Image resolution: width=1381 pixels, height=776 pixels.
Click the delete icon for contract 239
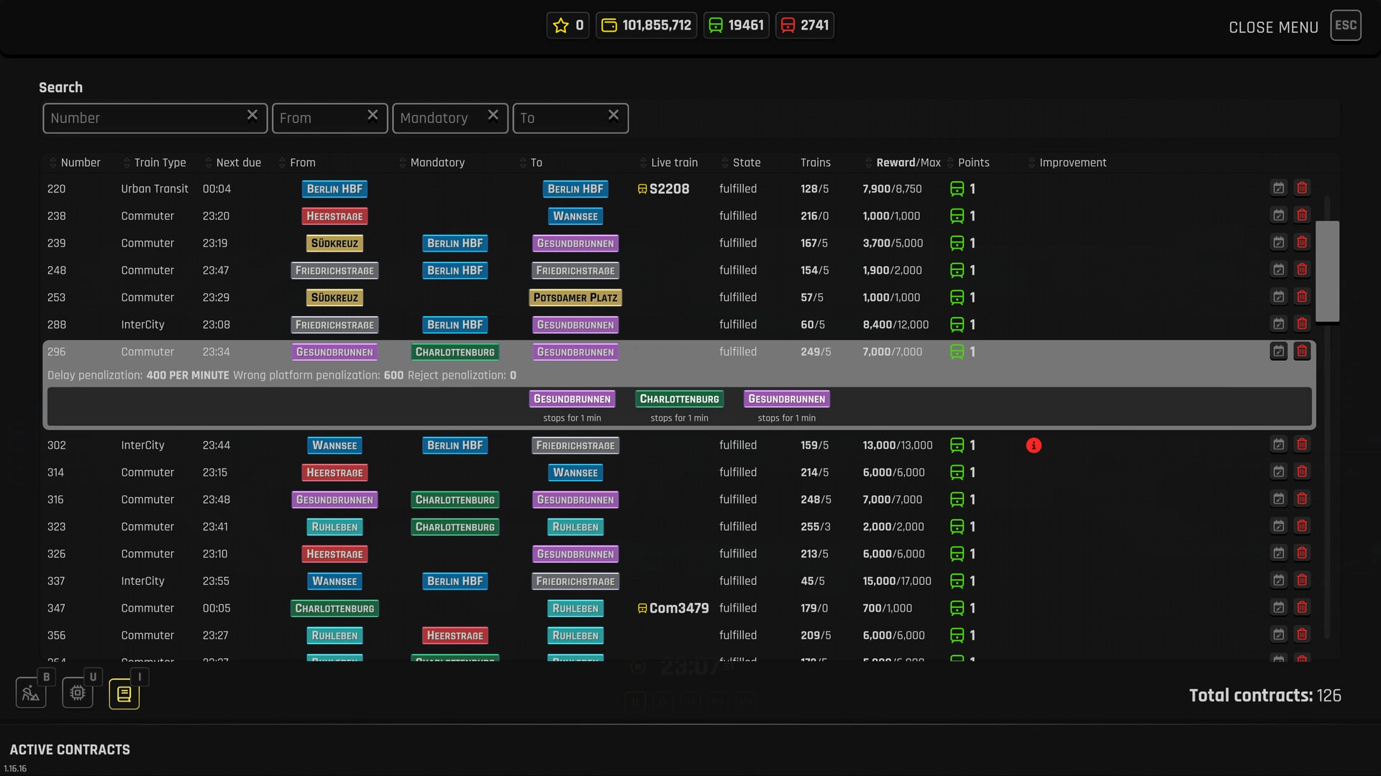(x=1303, y=243)
